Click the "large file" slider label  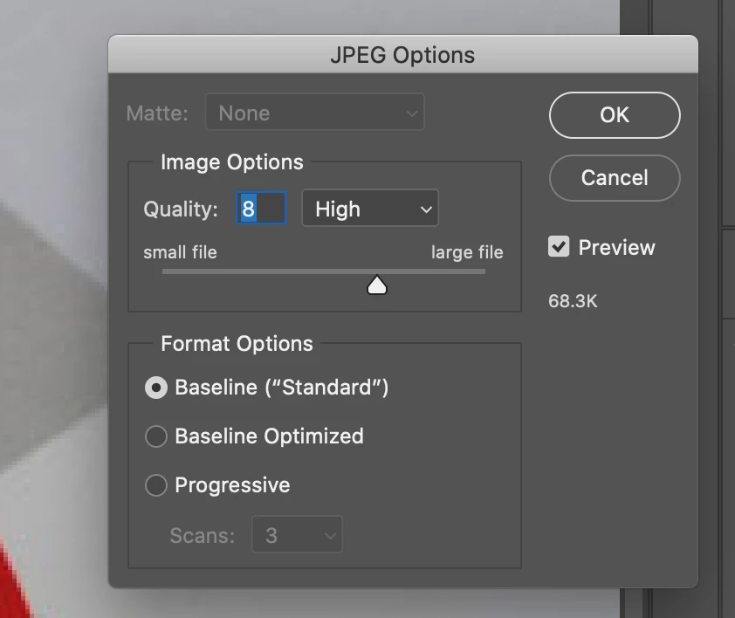coord(467,252)
